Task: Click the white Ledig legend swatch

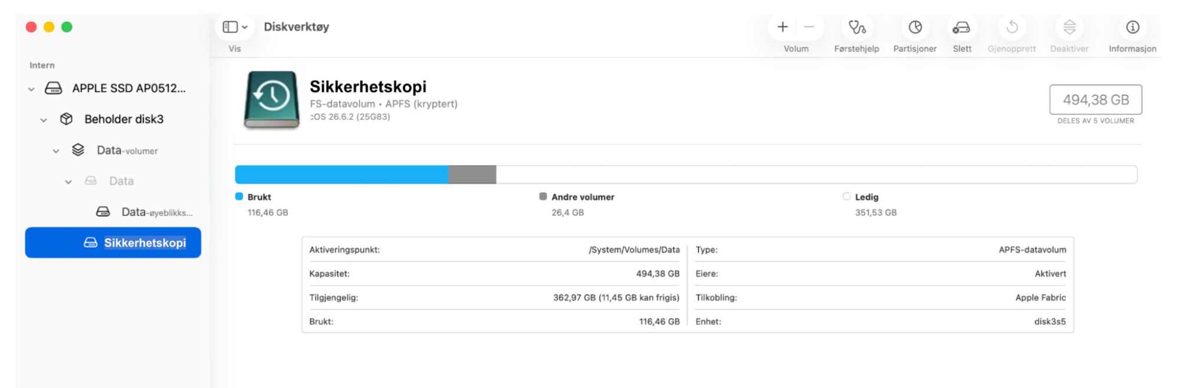Action: pos(846,196)
